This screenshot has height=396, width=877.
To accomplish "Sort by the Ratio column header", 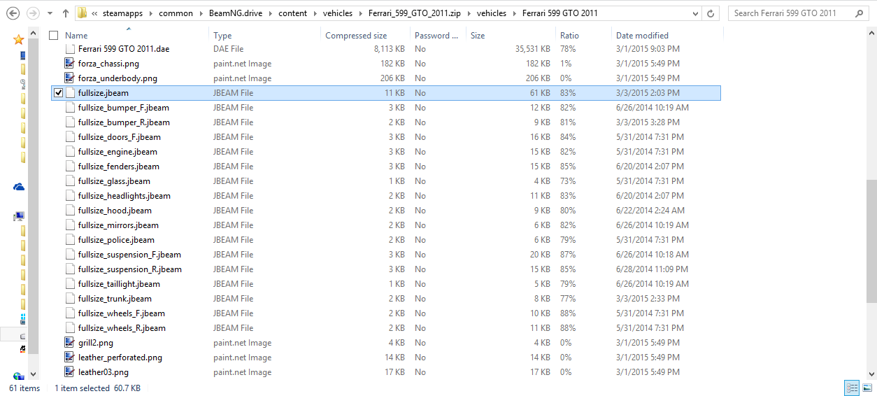I will [569, 36].
